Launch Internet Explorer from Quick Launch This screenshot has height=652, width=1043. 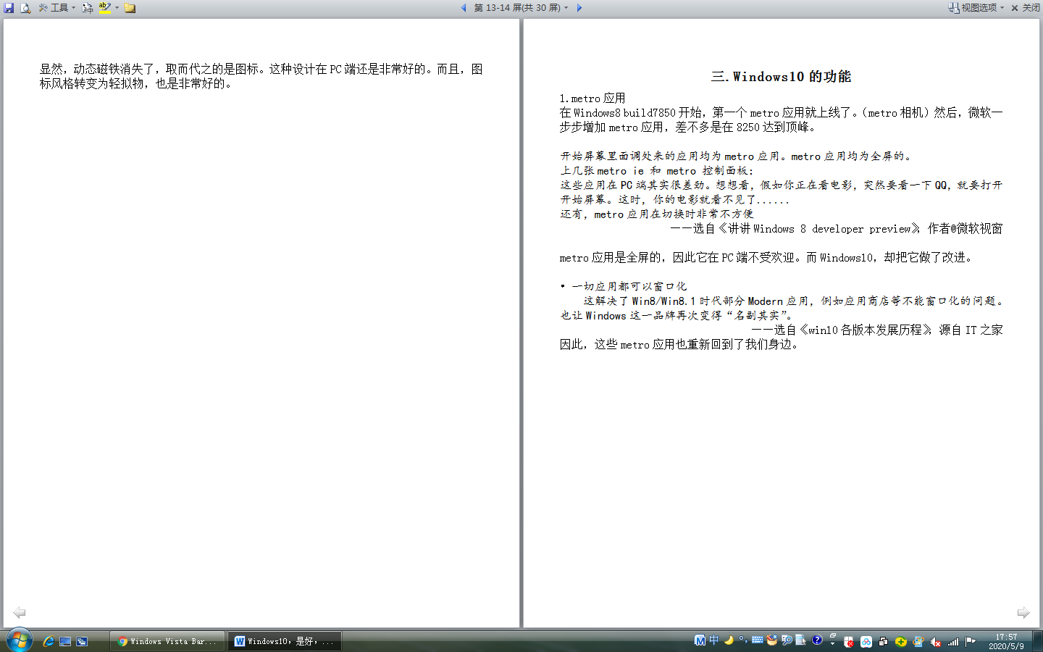click(49, 641)
